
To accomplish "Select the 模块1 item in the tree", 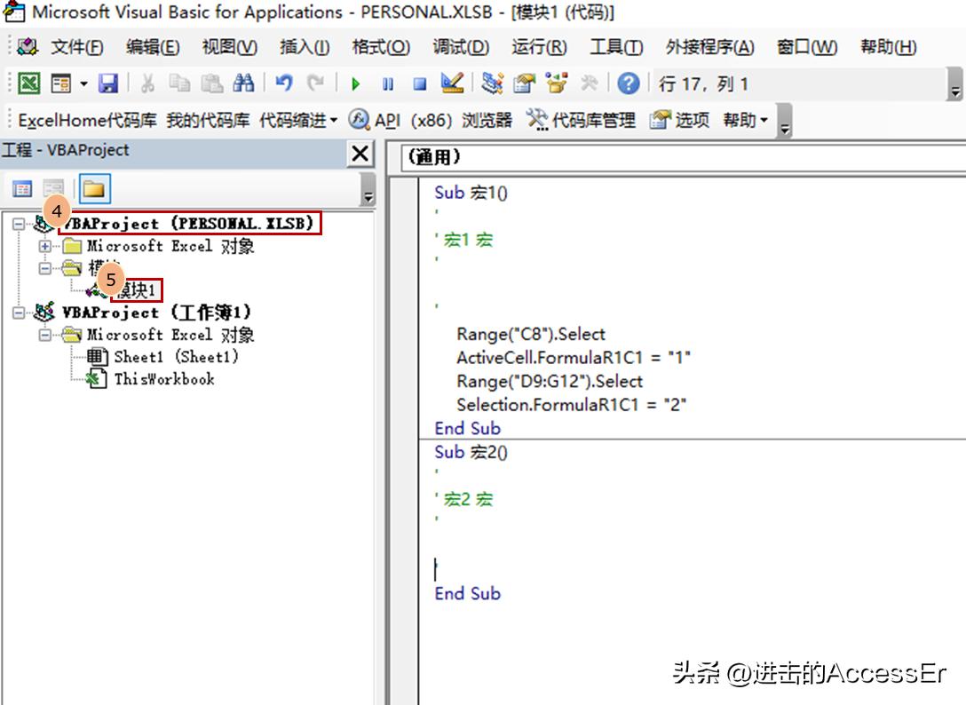I will tap(138, 290).
